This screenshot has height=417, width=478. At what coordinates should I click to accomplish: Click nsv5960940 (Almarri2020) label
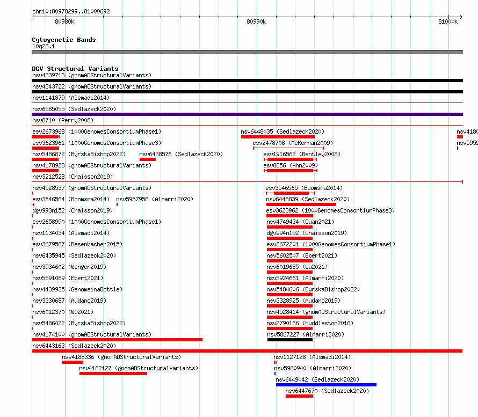coord(313,368)
